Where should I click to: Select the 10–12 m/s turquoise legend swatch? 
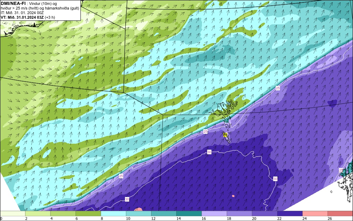(x=139, y=214)
